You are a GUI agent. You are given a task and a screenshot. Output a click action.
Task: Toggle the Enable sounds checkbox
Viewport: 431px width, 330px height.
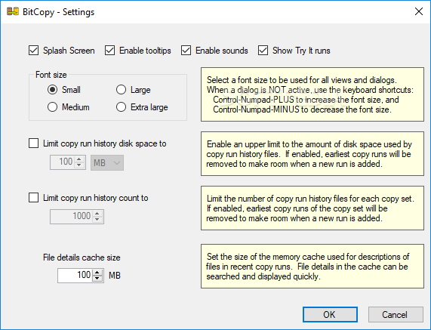[x=186, y=51]
